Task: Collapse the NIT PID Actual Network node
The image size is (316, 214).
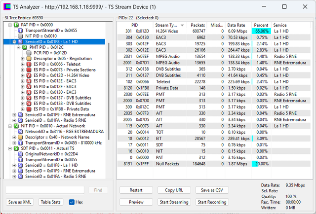Action: 10,126
